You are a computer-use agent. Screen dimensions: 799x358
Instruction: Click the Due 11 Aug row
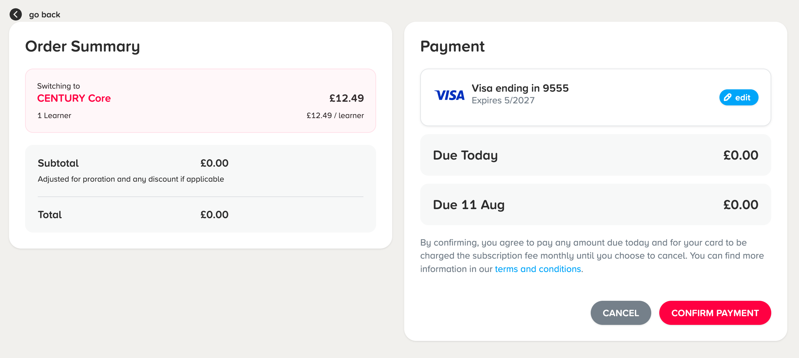[x=595, y=205]
